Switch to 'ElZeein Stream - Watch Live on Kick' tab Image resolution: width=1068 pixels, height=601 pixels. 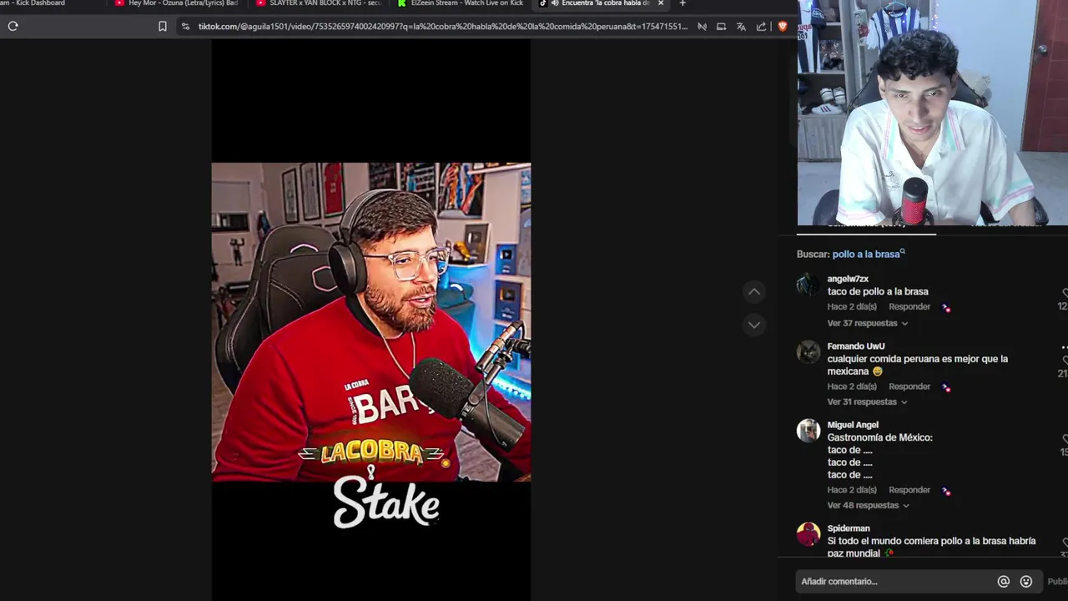coord(460,3)
